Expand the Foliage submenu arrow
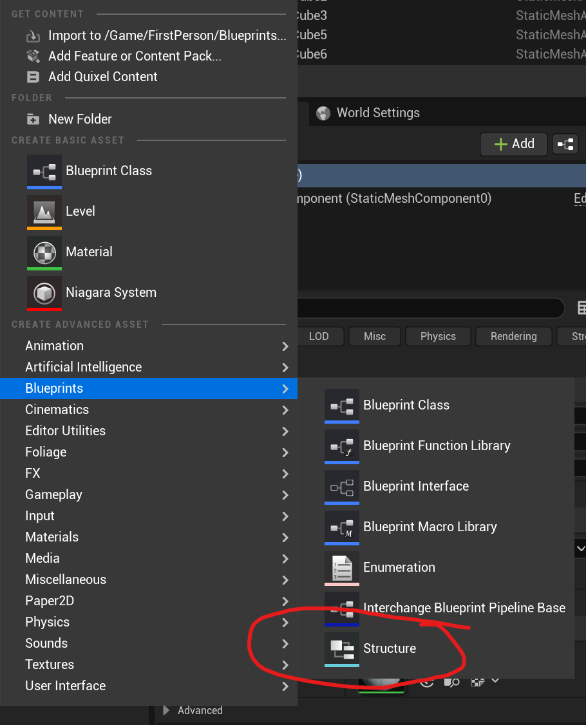The height and width of the screenshot is (725, 586). (x=285, y=453)
